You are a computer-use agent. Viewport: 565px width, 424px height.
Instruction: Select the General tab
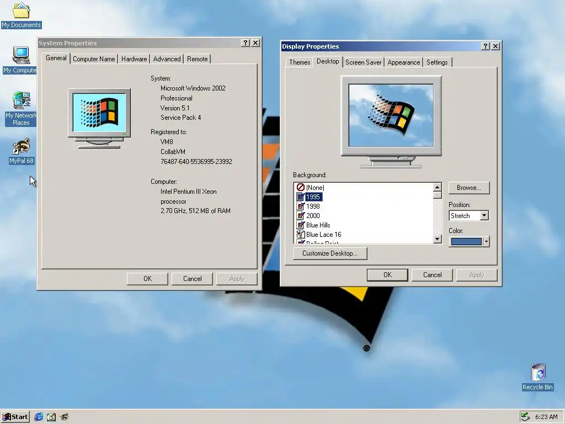[x=56, y=58]
